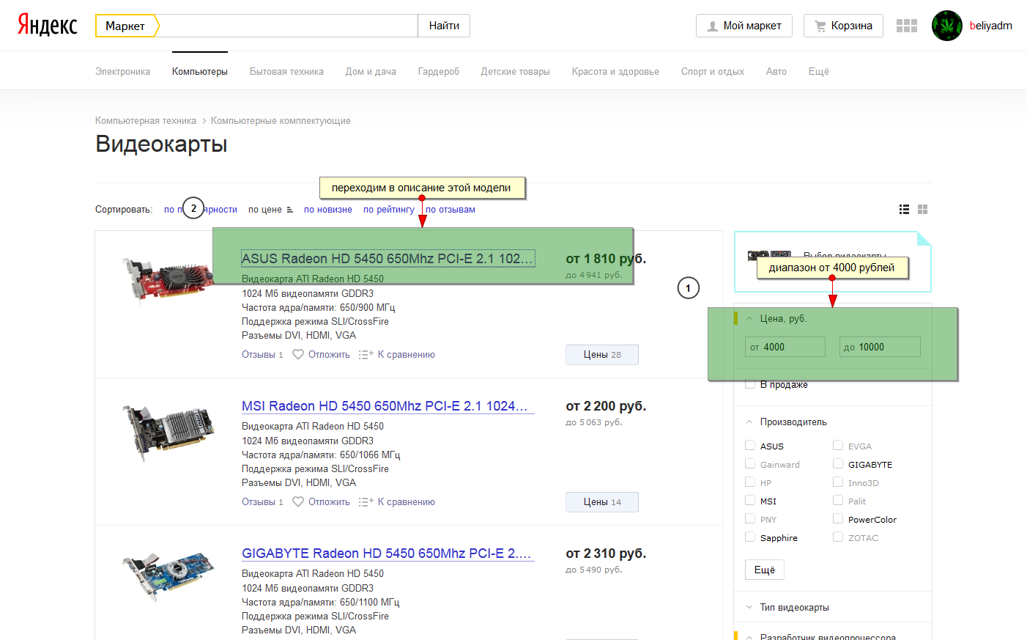This screenshot has height=640, width=1027.
Task: Open ASUS Radeon HD 5450 product title
Action: [x=388, y=259]
